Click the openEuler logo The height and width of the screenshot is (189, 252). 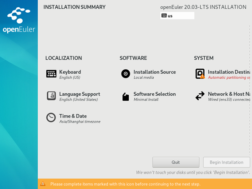(19, 20)
